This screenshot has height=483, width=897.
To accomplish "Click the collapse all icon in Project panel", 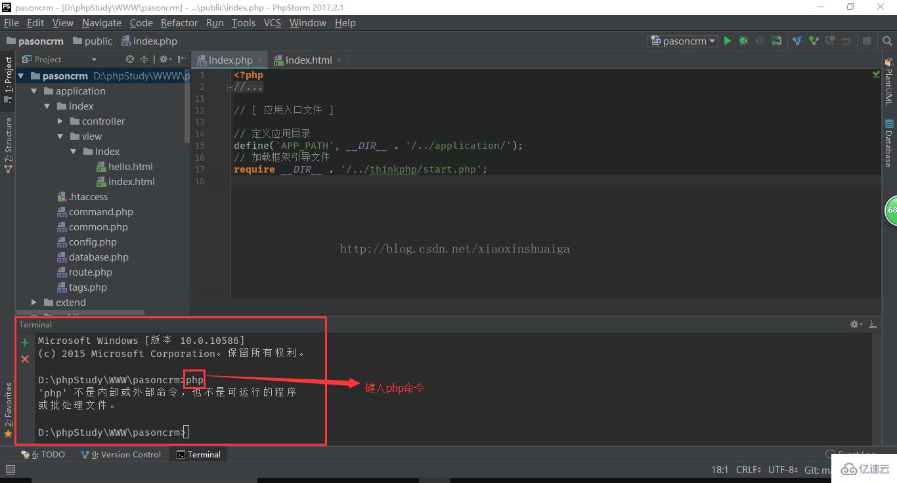I will 144,59.
